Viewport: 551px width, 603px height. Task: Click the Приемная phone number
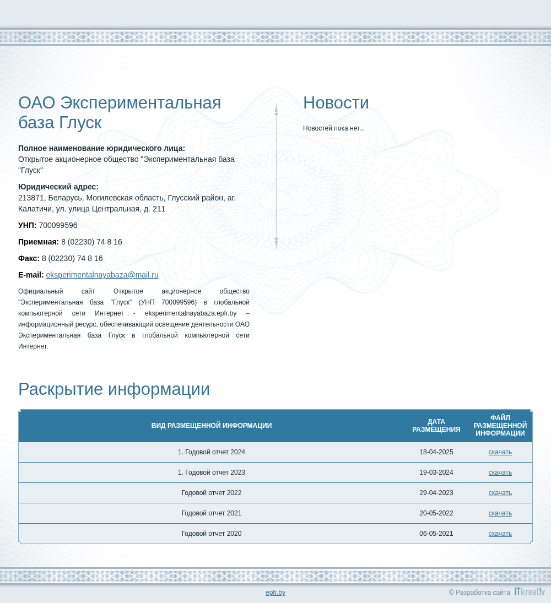[x=91, y=242]
